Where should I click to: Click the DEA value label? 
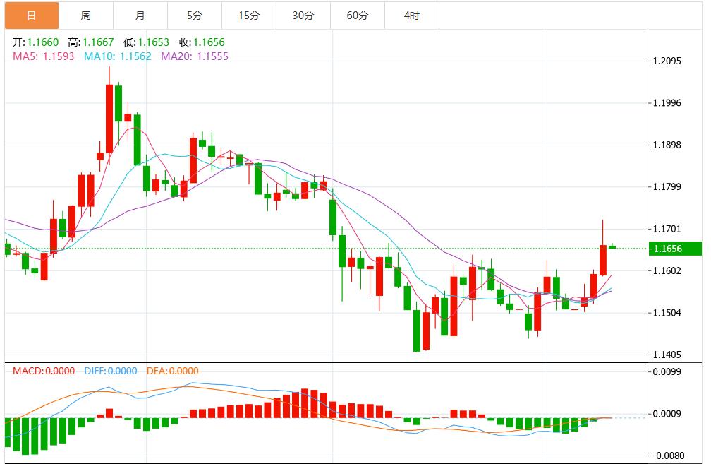tap(173, 371)
